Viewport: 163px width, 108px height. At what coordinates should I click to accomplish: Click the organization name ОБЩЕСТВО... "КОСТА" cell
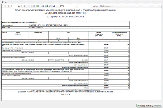[x=79, y=25]
